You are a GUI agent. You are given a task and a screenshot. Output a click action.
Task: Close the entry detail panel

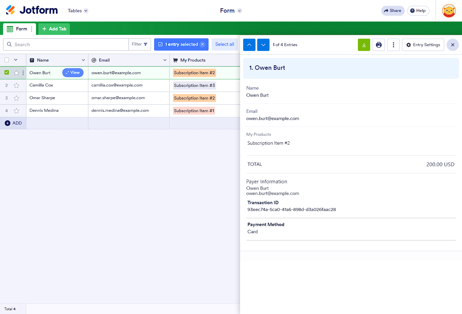452,45
